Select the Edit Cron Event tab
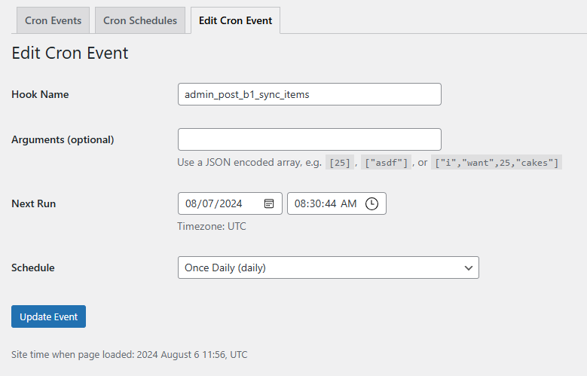 235,20
